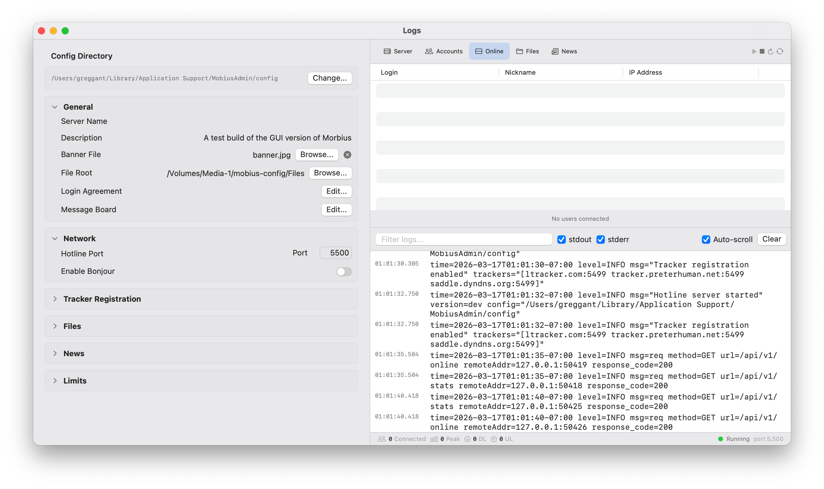Click the upload UL arrow icon
The width and height of the screenshot is (824, 489).
493,439
